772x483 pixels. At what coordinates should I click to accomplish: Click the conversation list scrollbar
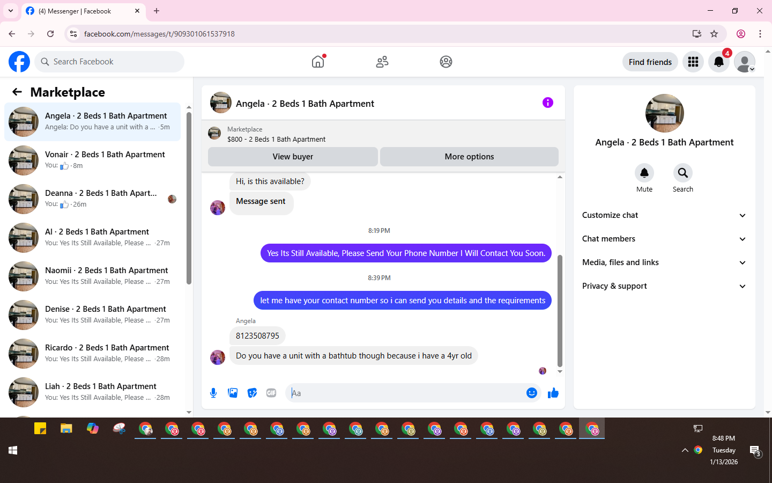click(x=189, y=199)
